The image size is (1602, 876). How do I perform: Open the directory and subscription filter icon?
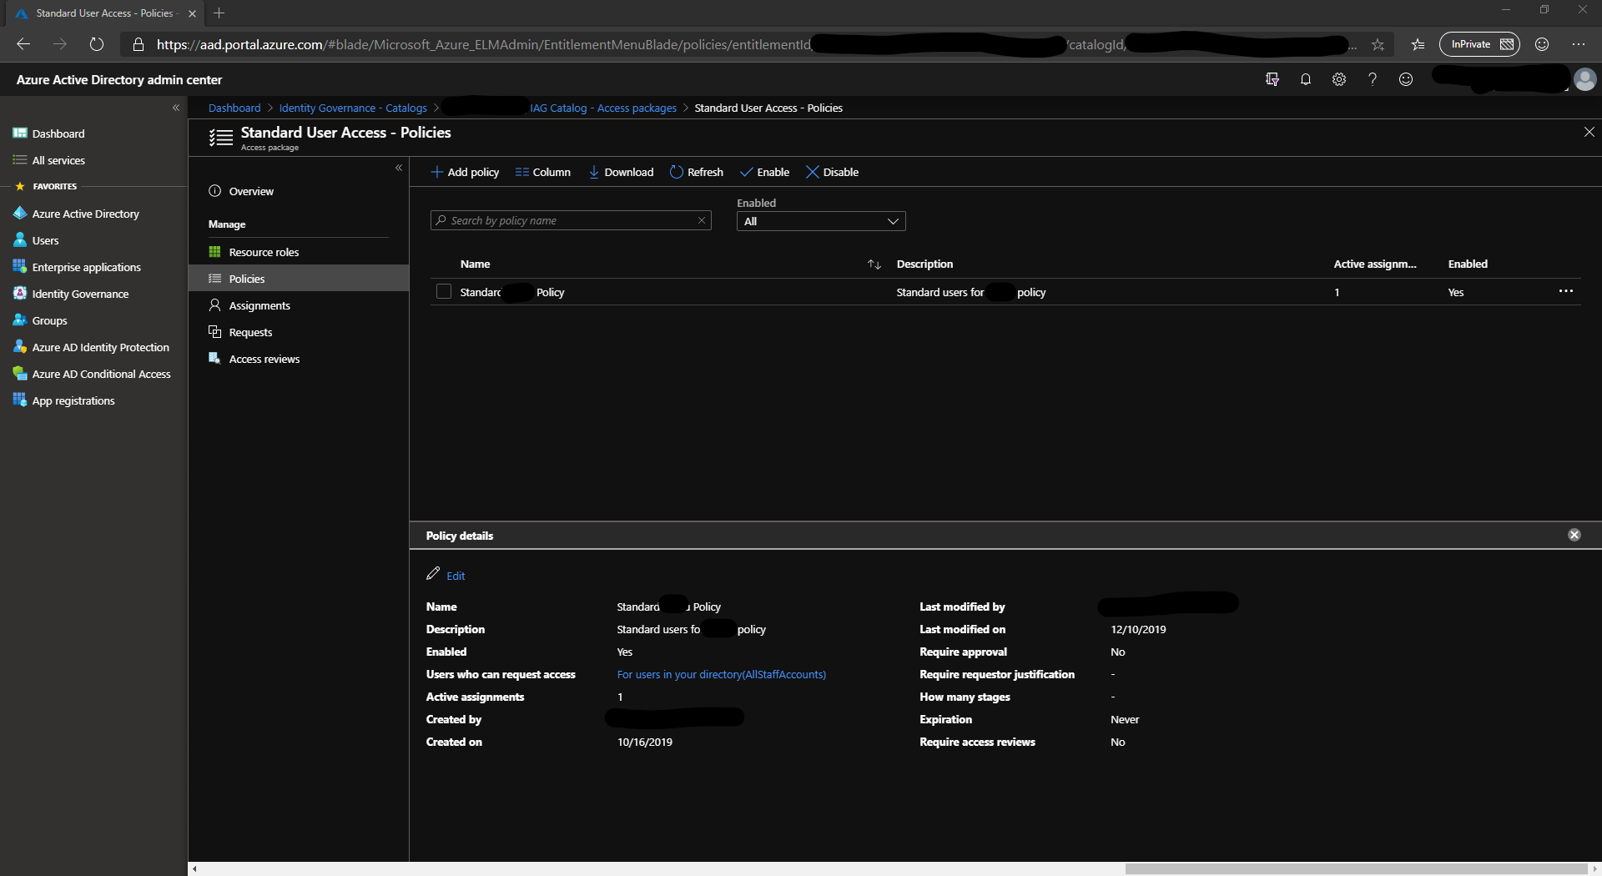point(1272,79)
